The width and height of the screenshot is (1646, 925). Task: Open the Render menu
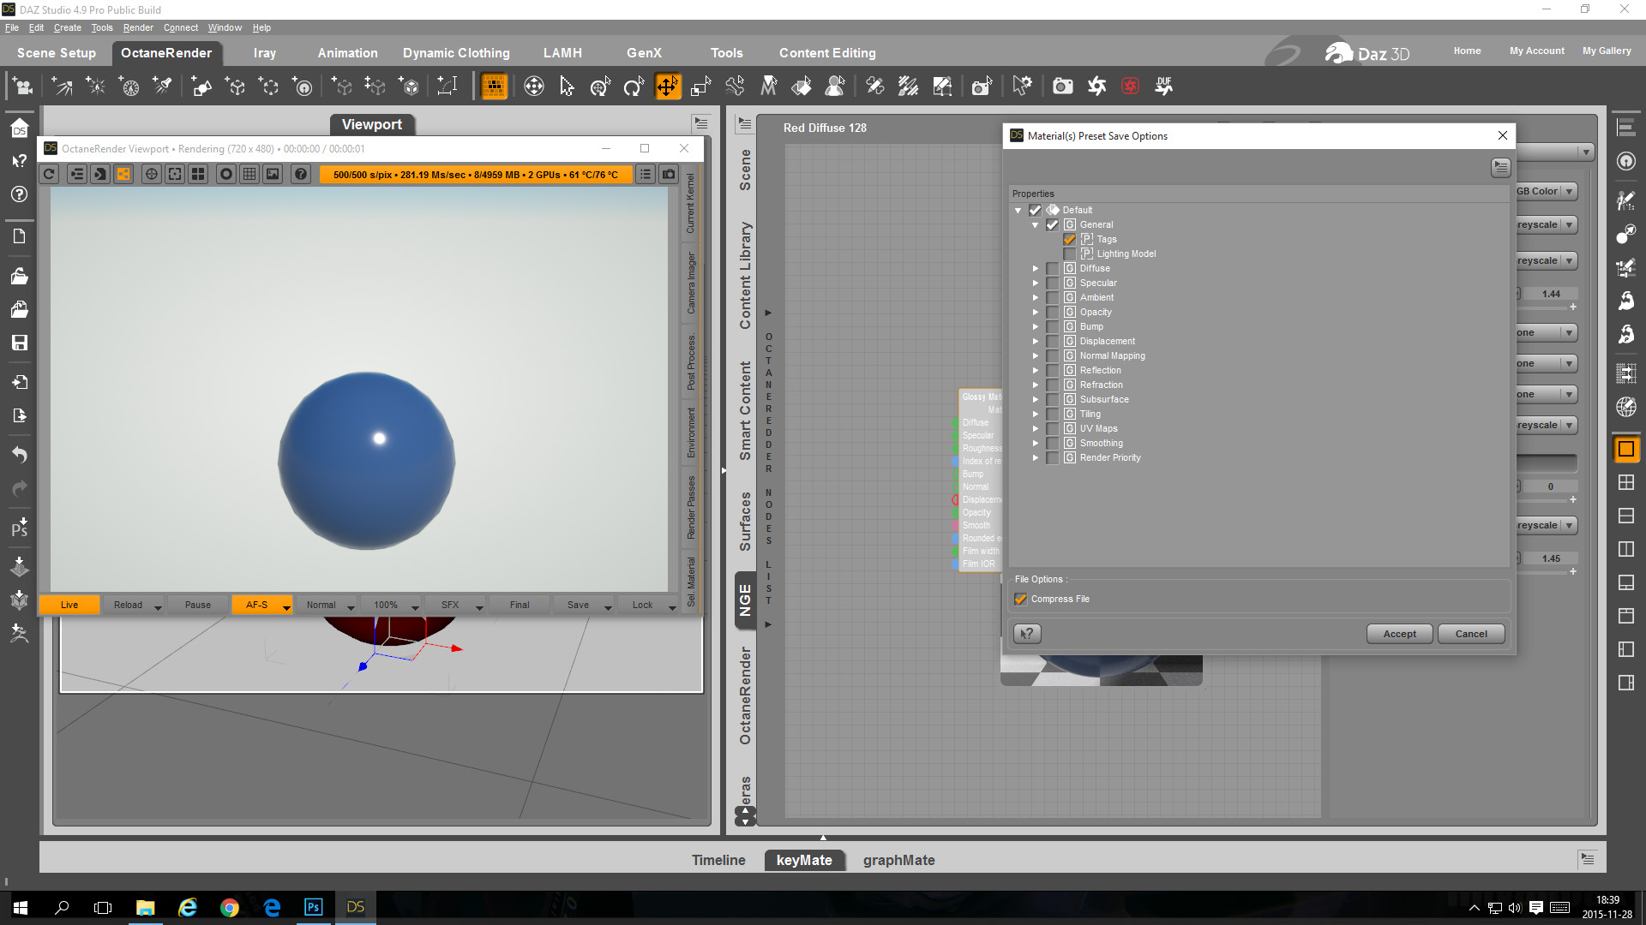137,28
